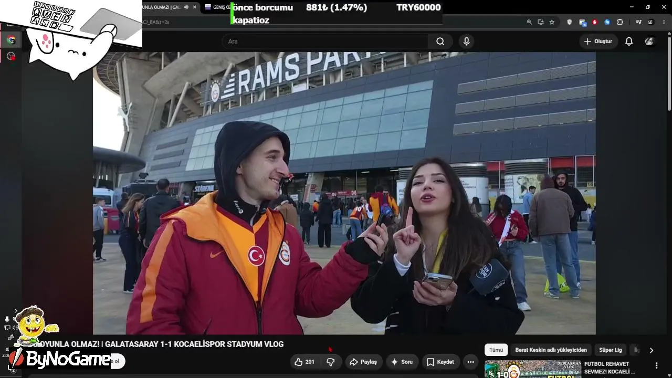Open the Soru ask button

point(402,362)
